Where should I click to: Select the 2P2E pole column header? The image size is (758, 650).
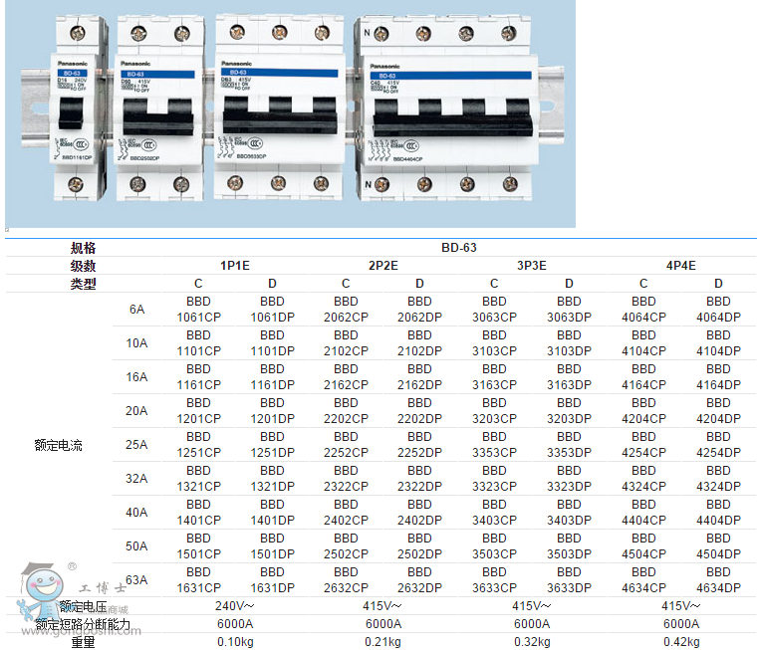pos(382,266)
